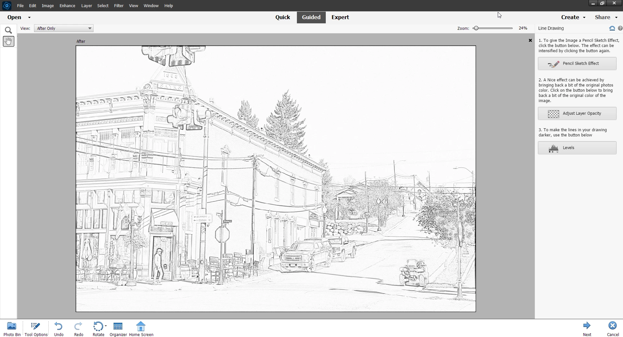Screen dimensions: 623x337
Task: Switch to Quick mode
Action: (x=283, y=17)
